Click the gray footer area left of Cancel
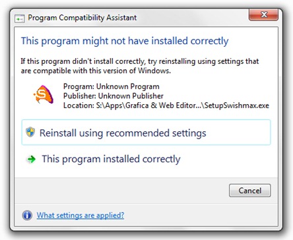The width and height of the screenshot is (293, 240). [x=121, y=191]
